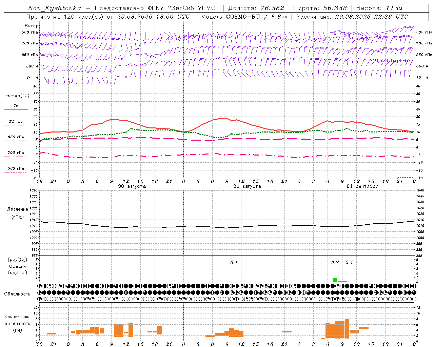Select the longitude value 76.382
The height and width of the screenshot is (347, 434).
point(272,8)
